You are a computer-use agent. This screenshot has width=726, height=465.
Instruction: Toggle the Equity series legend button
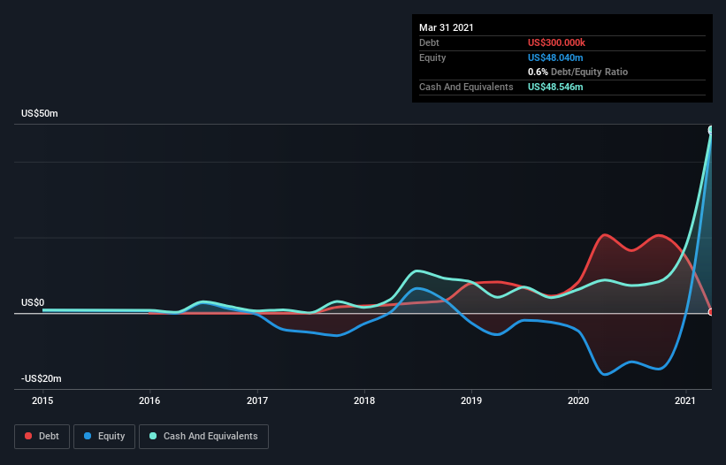104,437
